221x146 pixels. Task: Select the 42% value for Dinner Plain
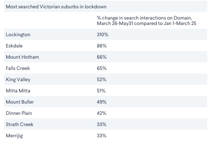(102, 113)
